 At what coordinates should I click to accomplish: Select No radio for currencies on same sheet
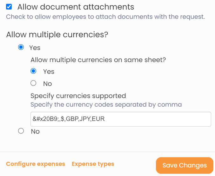point(33,83)
